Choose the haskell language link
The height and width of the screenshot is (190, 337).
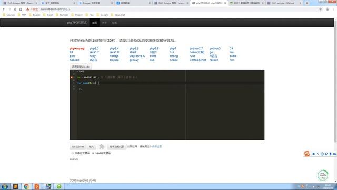point(74,60)
